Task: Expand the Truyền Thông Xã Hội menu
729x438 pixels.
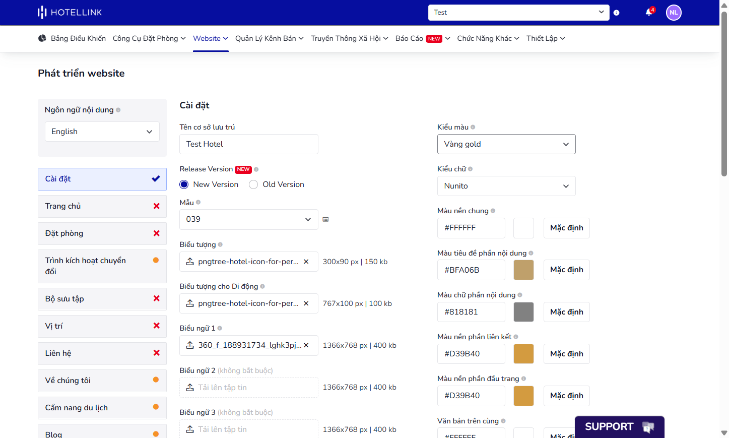Action: coord(350,38)
